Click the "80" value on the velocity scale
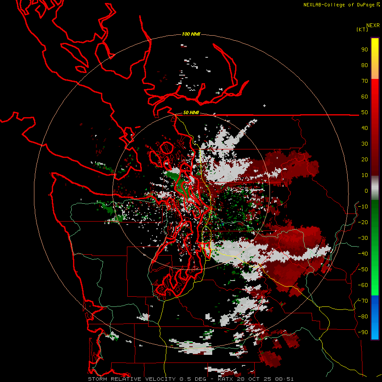 [x=365, y=65]
